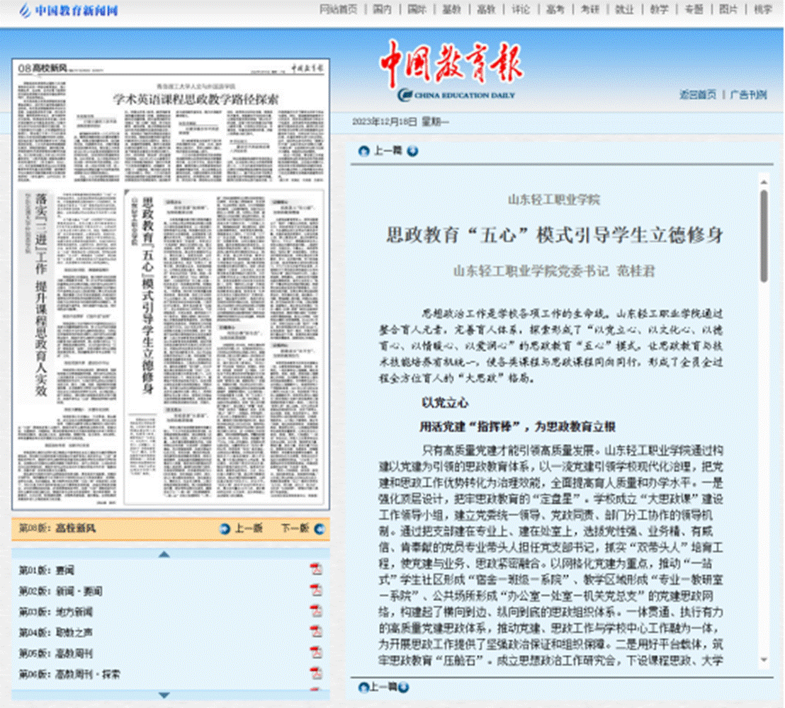
Task: Open the PDF for 第04版 职教之声
Action: click(x=315, y=631)
